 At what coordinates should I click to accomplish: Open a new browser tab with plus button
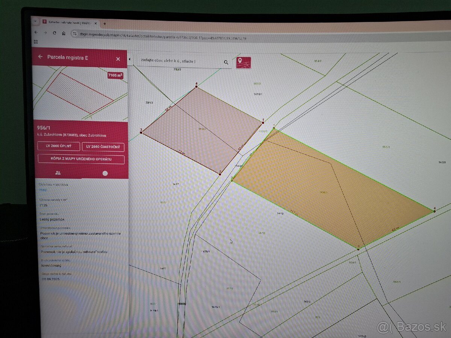pyautogui.click(x=104, y=24)
